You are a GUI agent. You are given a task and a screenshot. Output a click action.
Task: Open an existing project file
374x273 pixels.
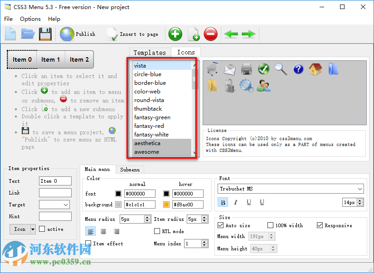pos(27,34)
